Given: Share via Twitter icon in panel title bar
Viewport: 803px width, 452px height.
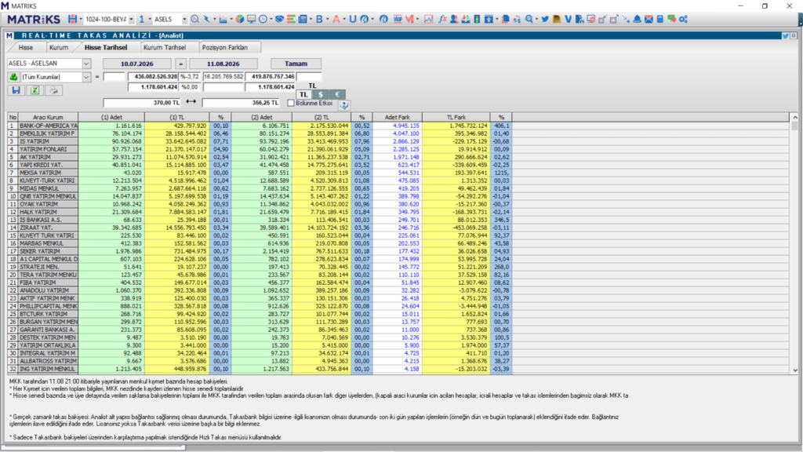Looking at the screenshot, I should (x=785, y=35).
